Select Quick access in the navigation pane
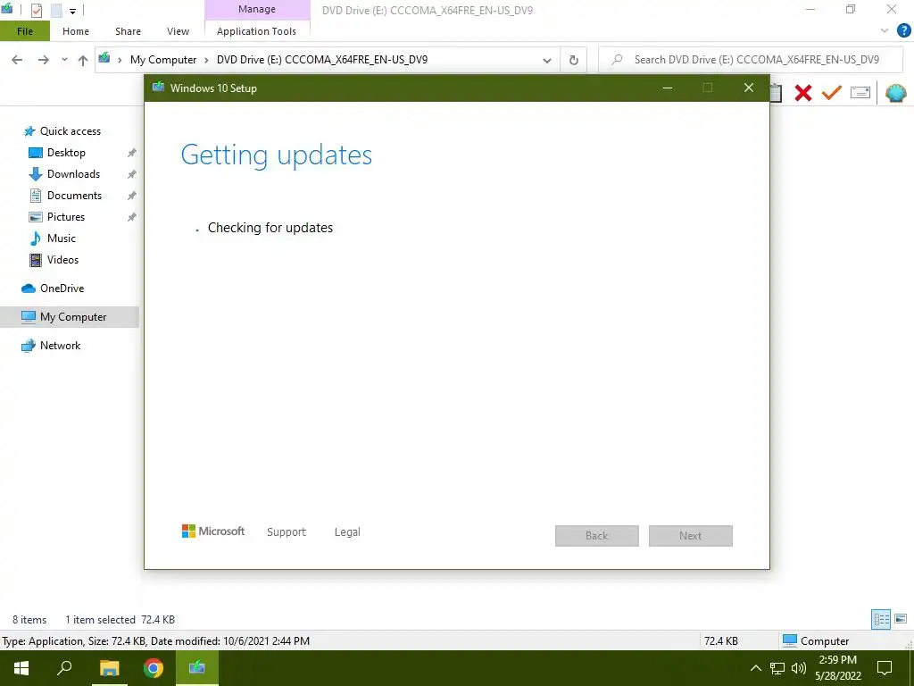Image resolution: width=914 pixels, height=686 pixels. pyautogui.click(x=70, y=131)
